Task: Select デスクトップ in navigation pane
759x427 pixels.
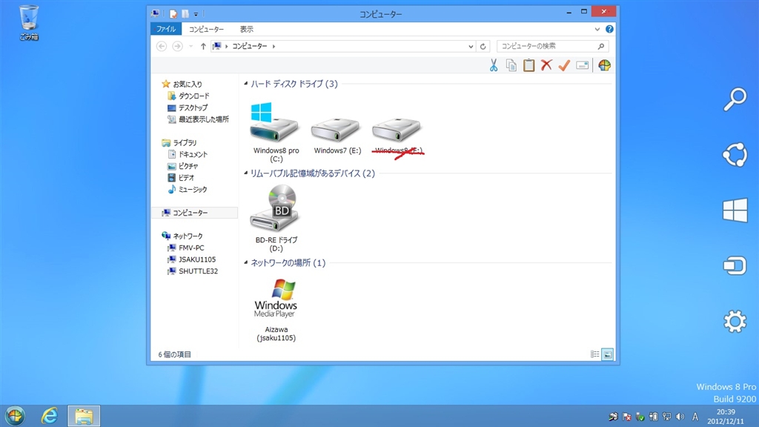Action: 193,107
